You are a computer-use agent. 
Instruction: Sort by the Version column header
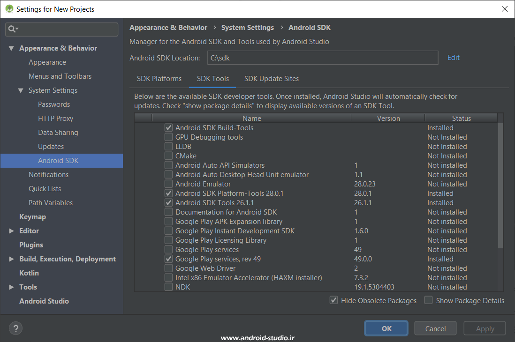point(388,118)
